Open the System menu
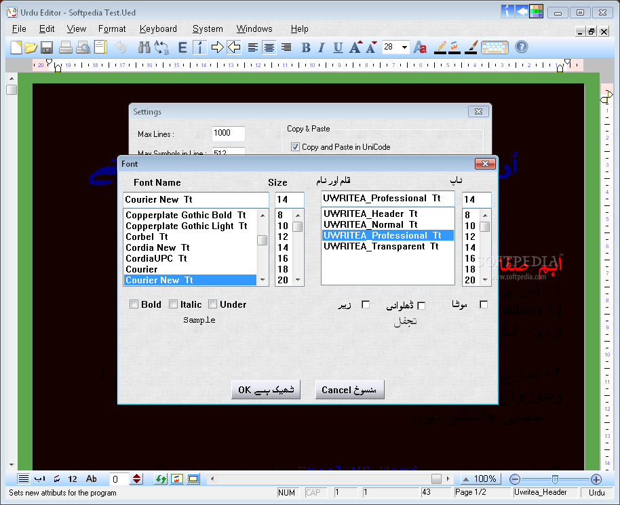Image resolution: width=620 pixels, height=505 pixels. pos(208,29)
